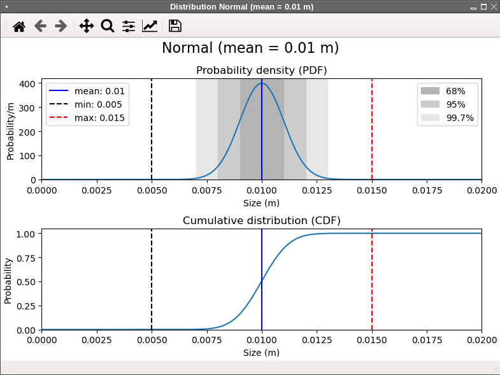Viewport: 500px width, 375px height.
Task: Enable the Zoom to rectangle tool
Action: click(108, 26)
